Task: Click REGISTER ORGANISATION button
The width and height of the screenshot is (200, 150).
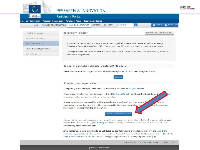Action: click(118, 114)
